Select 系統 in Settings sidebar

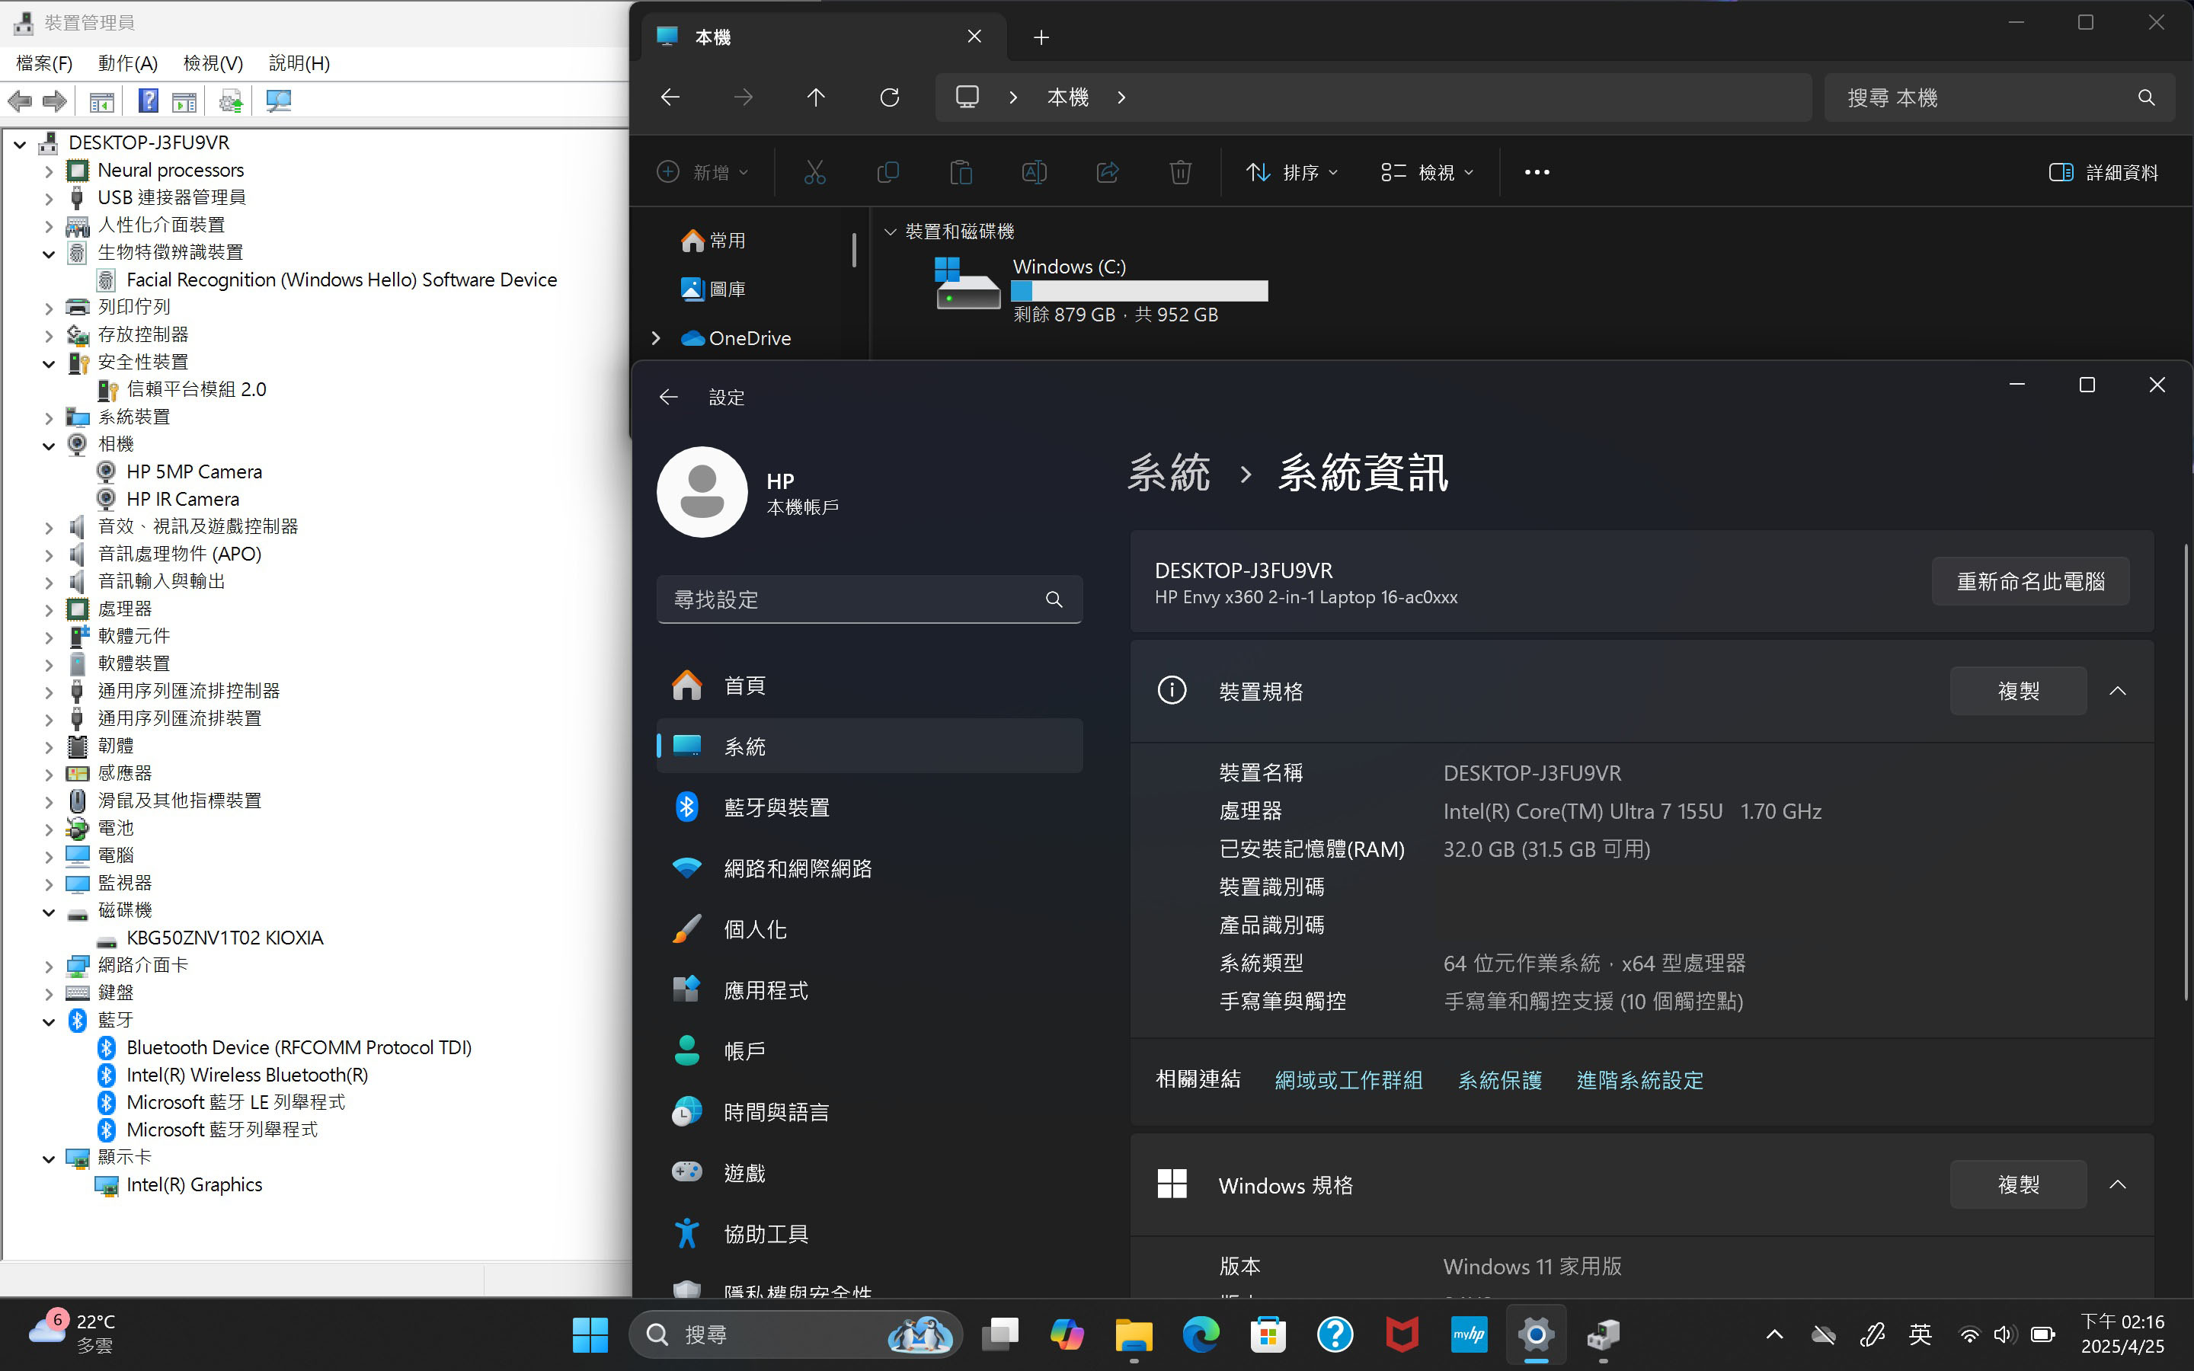pos(868,746)
